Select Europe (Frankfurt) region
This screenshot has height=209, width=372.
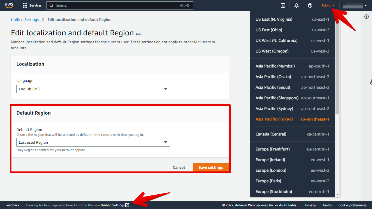(292, 149)
